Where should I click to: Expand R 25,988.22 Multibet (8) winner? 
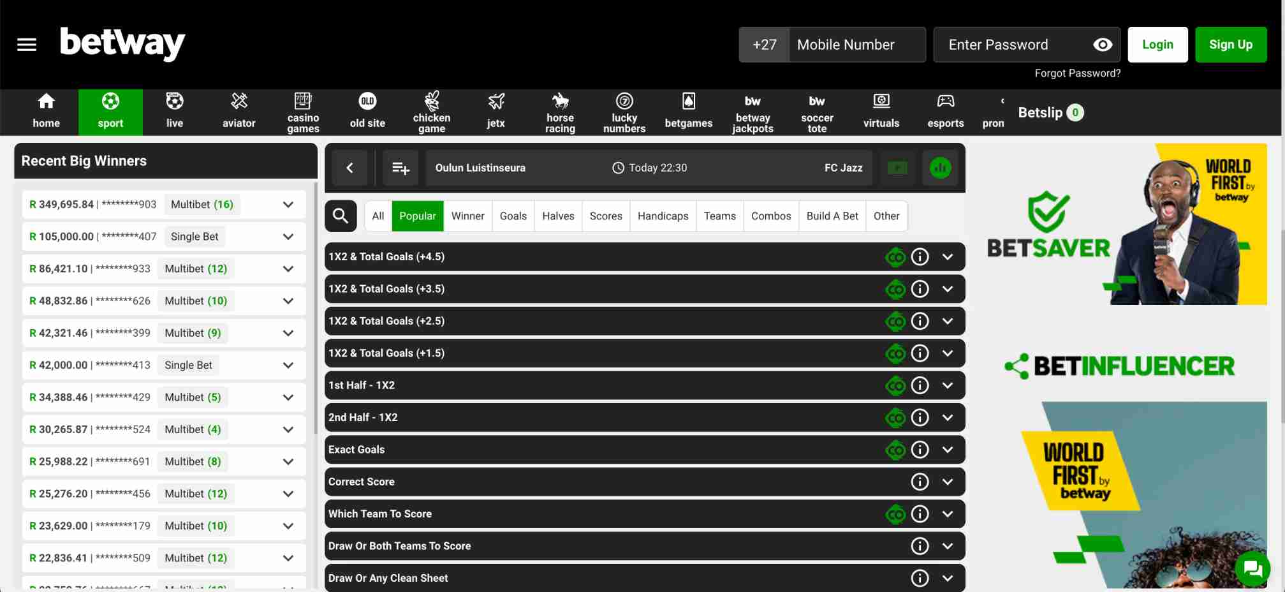coord(288,462)
